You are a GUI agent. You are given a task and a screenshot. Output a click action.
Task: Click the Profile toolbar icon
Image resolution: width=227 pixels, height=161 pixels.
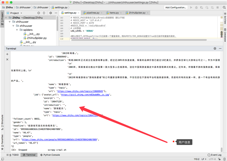(x=207, y=7)
